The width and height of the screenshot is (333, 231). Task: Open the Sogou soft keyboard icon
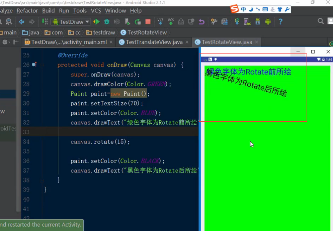point(265,9)
